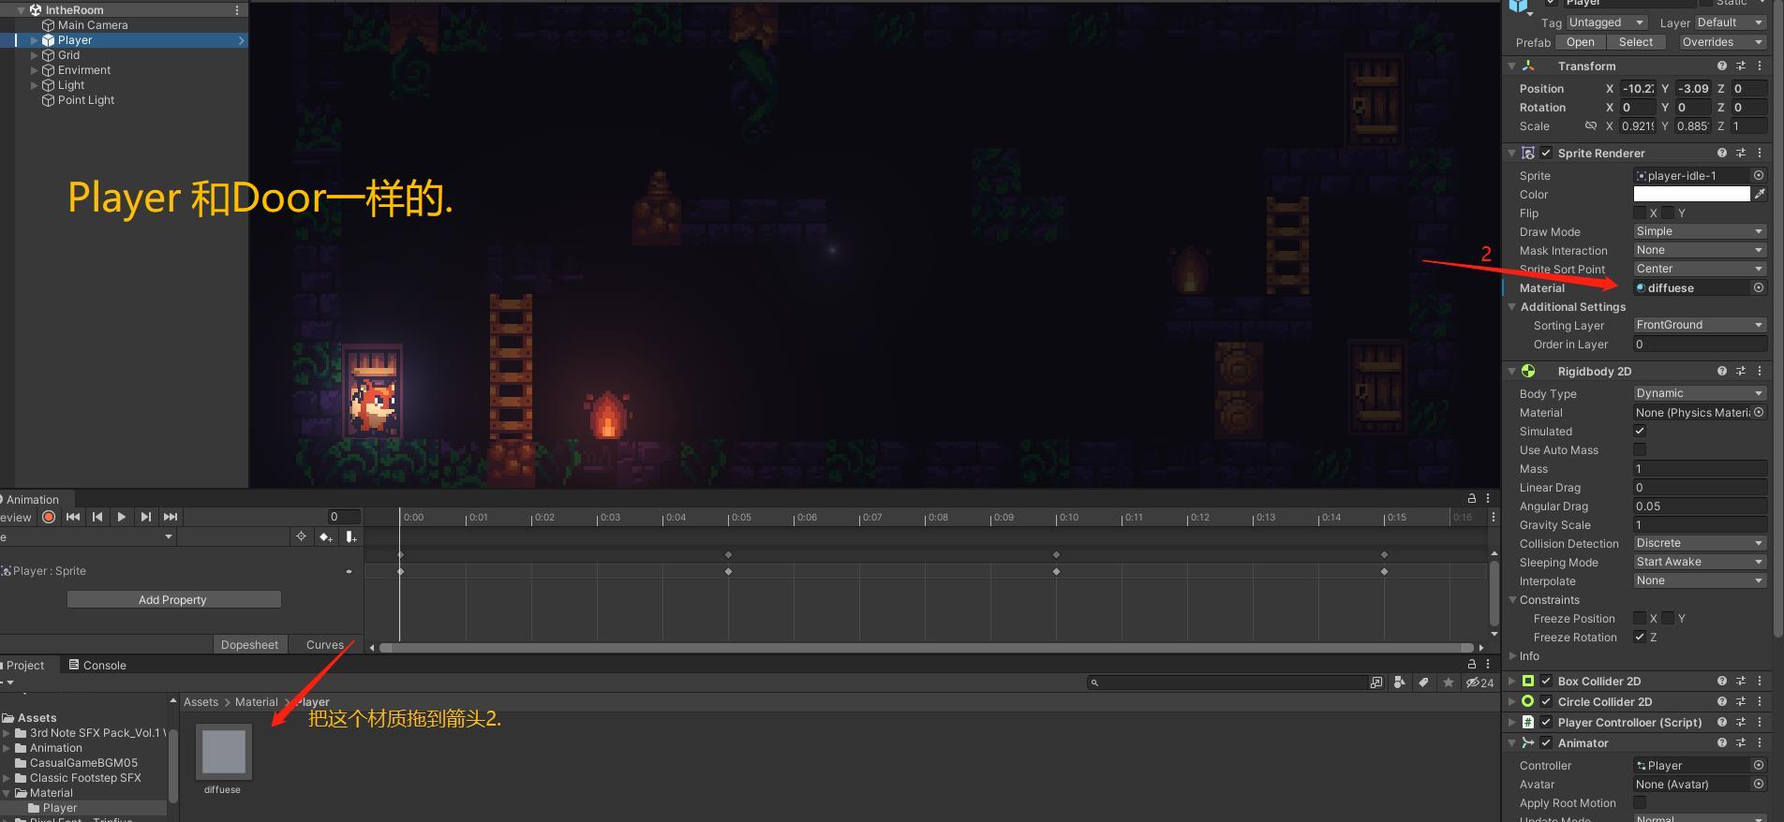Toggle the Animation panel lock icon
Screen dimensions: 1784x822
tap(1472, 498)
